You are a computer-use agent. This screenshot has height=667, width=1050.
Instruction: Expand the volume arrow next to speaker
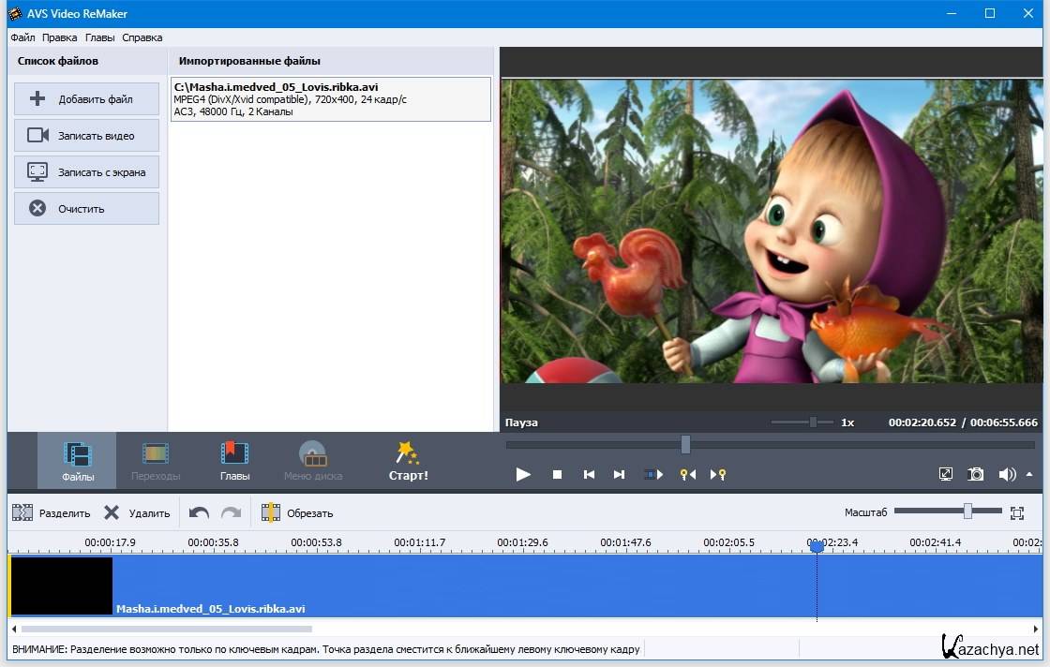[x=1030, y=475]
